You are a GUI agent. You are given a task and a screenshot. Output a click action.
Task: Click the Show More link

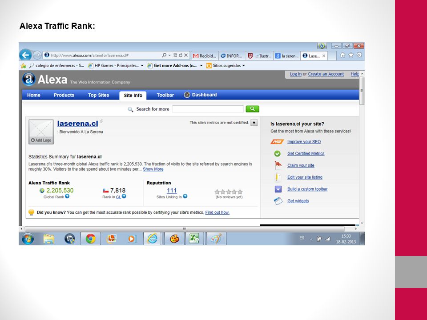(153, 169)
